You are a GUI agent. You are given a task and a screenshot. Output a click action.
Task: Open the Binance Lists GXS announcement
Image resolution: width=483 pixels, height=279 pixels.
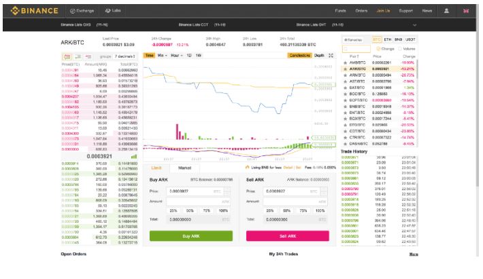click(84, 24)
